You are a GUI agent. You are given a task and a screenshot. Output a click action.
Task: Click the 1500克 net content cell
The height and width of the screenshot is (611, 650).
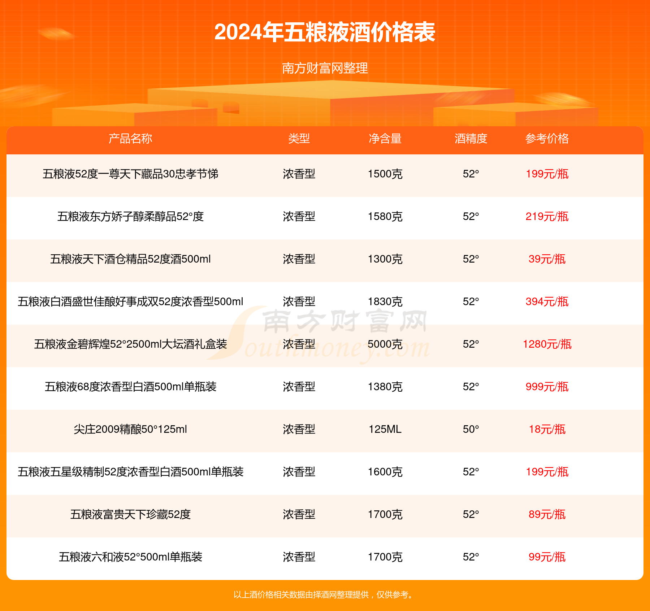coord(385,174)
